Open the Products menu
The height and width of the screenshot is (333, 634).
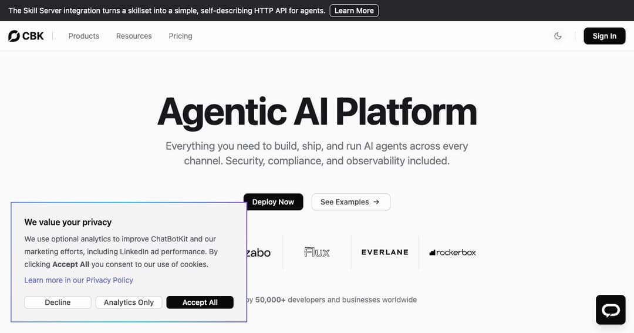coord(84,36)
